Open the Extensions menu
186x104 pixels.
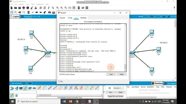[x=40, y=4]
